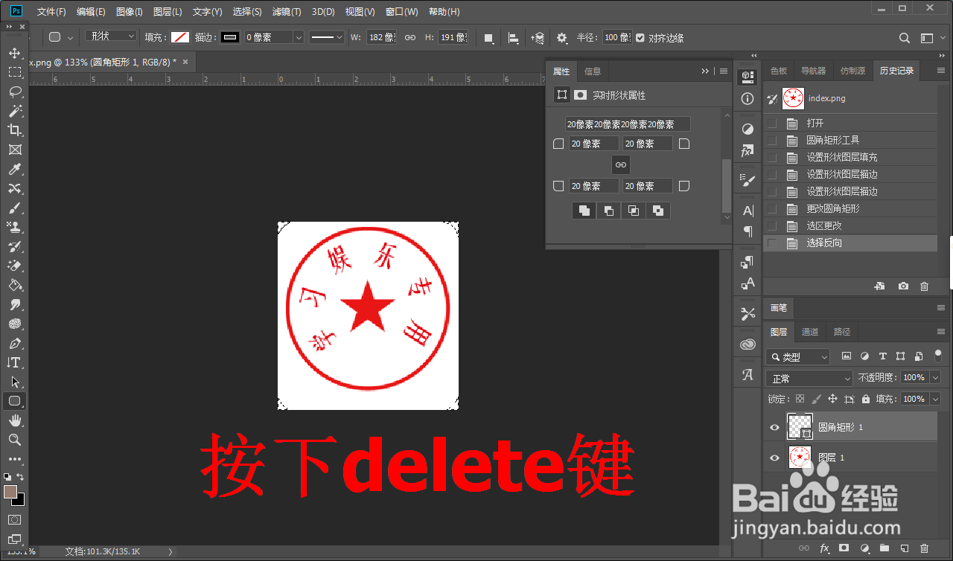The image size is (953, 561).
Task: Open the 形状 tool mode dropdown
Action: point(110,36)
